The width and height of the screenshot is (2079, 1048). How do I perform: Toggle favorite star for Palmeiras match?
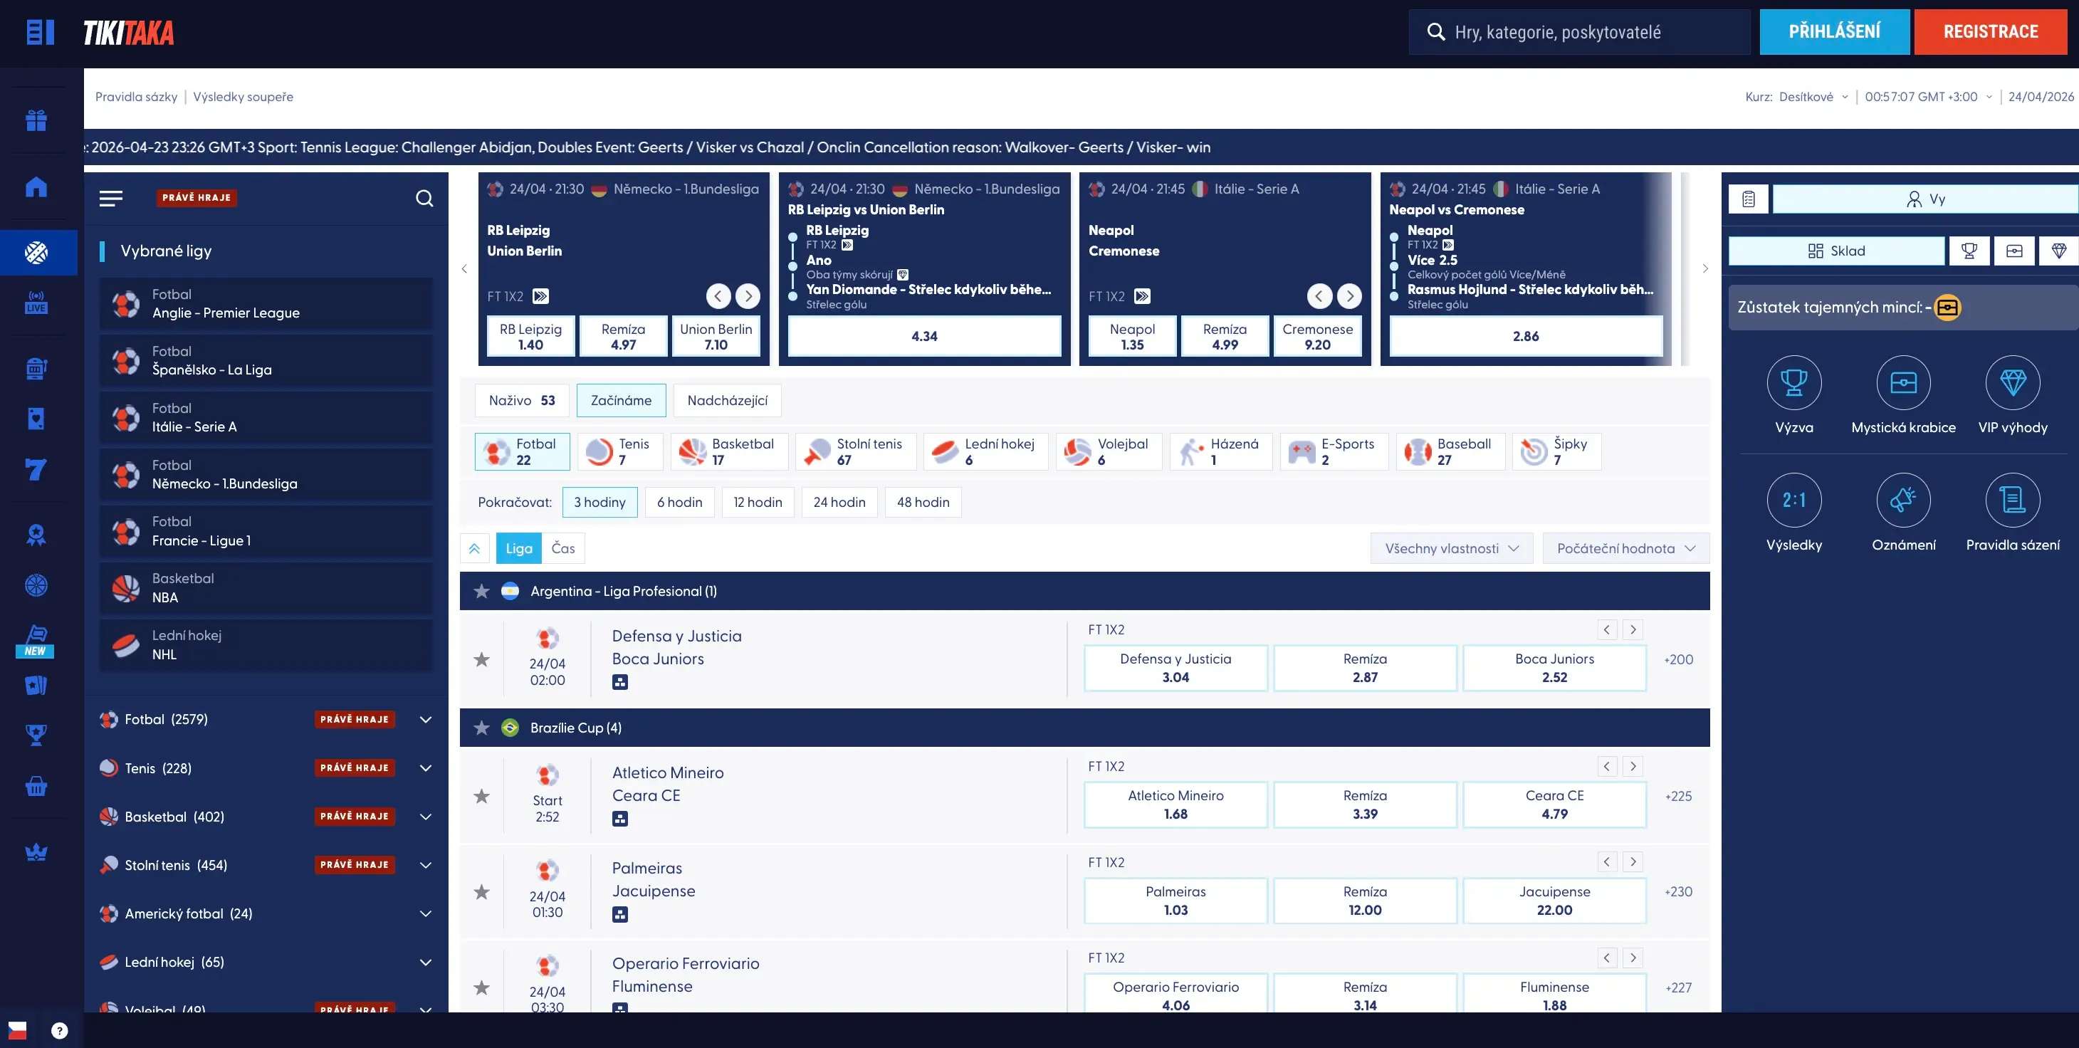click(x=482, y=892)
